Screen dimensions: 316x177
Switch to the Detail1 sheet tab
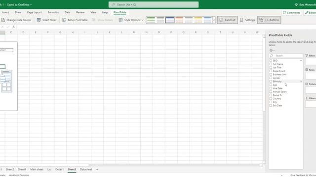point(59,169)
